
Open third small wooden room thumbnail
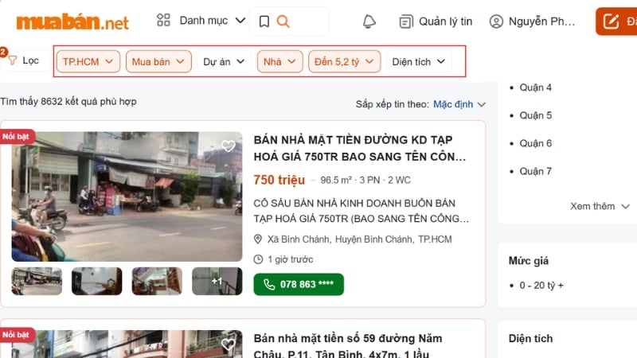(157, 282)
